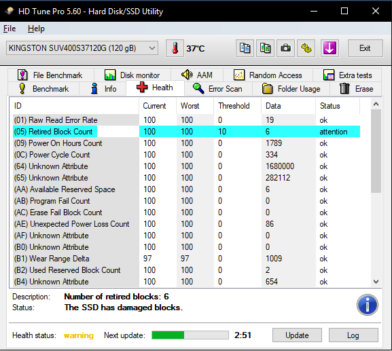Select the Health tab

[x=156, y=88]
